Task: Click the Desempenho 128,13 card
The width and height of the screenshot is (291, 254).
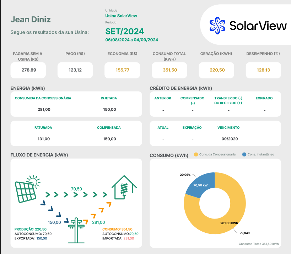Action: [x=263, y=70]
